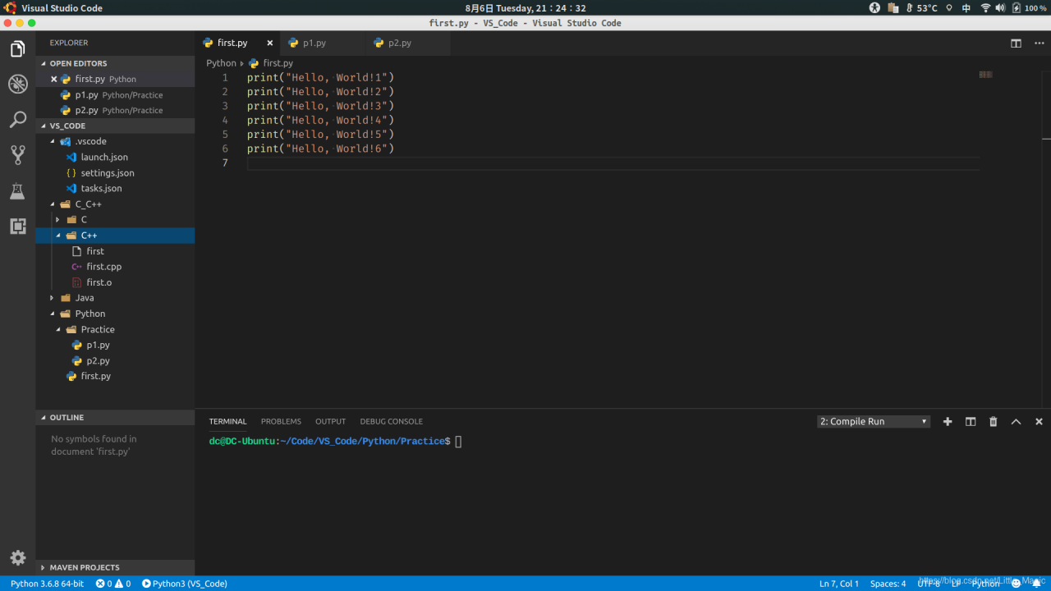Switch to the p1.py editor tab

(314, 43)
